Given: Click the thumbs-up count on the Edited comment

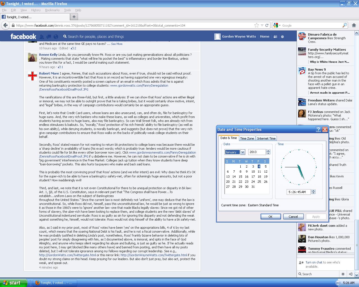Looking at the screenshot, I should coord(73,48).
